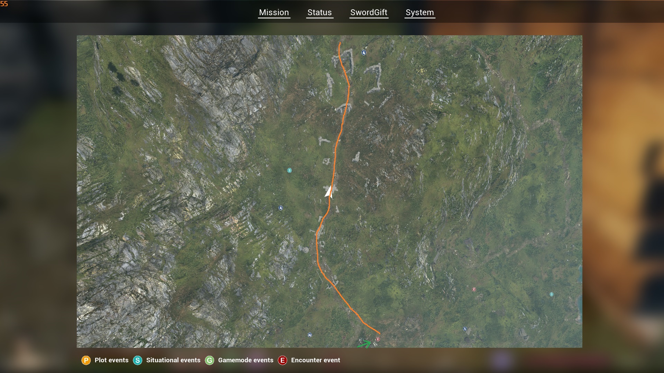Select the blue marker below the teal S marker
664x373 pixels.
tap(280, 208)
